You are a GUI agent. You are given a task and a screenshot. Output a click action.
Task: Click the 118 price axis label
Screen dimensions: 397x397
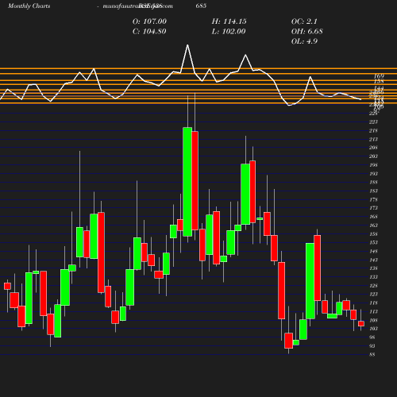[x=373, y=303]
